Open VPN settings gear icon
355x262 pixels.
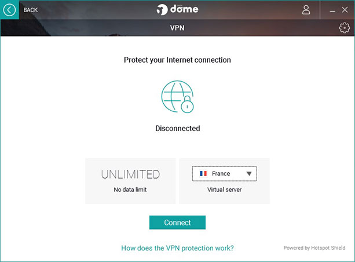point(345,28)
